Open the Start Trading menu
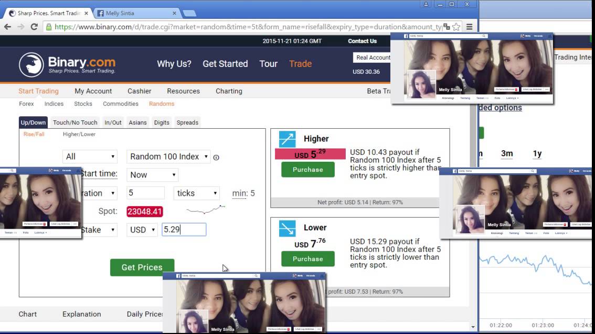 (38, 91)
